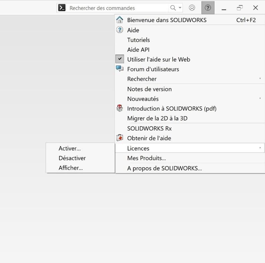Click the Obtenir de l'aide medical kit icon

pyautogui.click(x=119, y=138)
